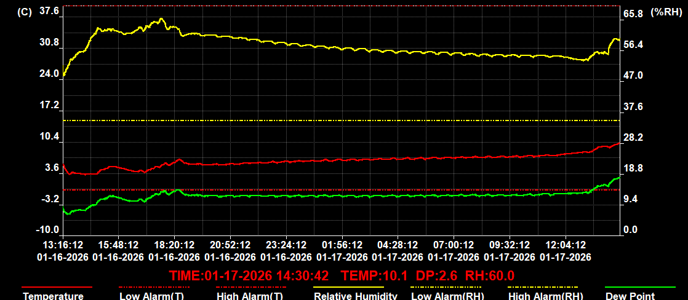Click the red TIME readout text

[249, 275]
